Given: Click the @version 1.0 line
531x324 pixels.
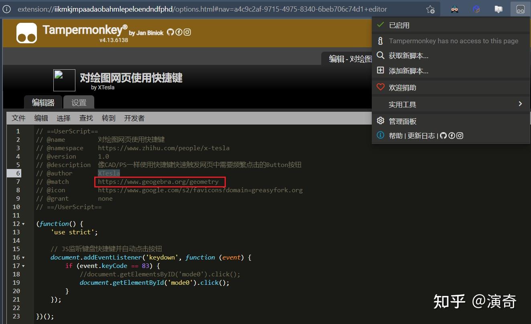Looking at the screenshot, I should click(72, 157).
